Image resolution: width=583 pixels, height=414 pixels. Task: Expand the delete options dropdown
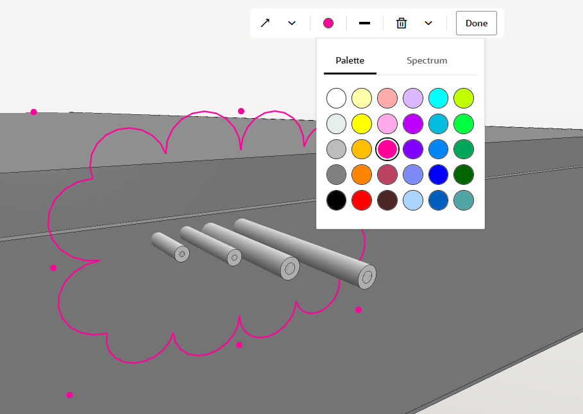428,23
